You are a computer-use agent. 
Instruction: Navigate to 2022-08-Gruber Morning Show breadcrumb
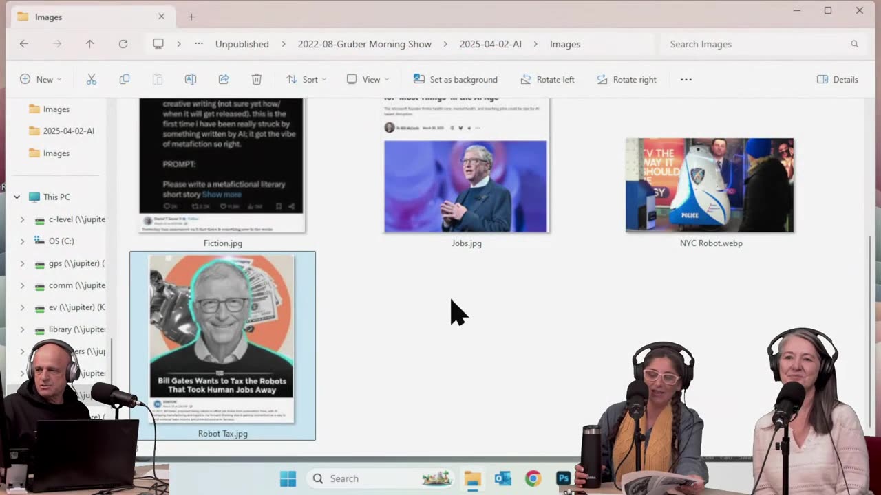[365, 44]
